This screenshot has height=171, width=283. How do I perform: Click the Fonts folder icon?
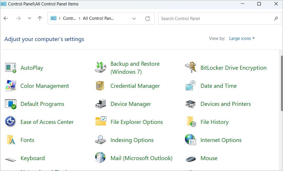[x=11, y=140]
